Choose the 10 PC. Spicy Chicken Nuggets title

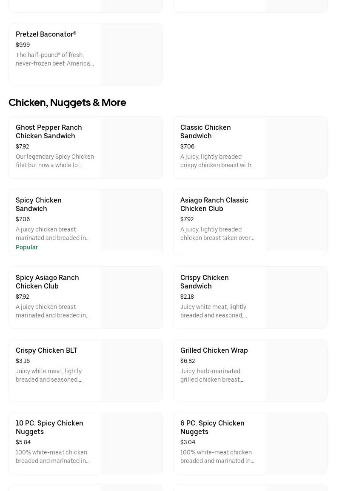[49, 427]
